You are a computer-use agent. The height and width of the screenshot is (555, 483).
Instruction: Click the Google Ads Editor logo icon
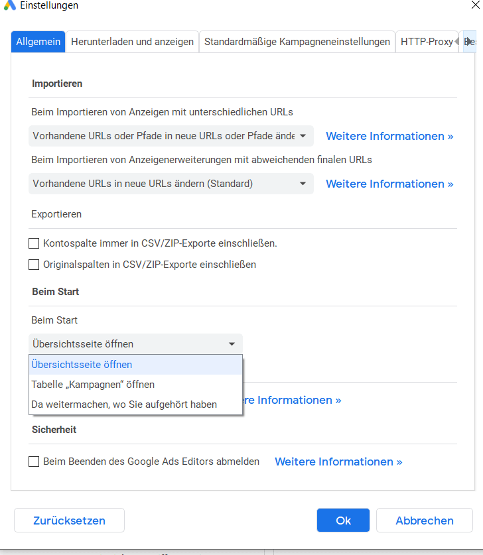pos(8,6)
